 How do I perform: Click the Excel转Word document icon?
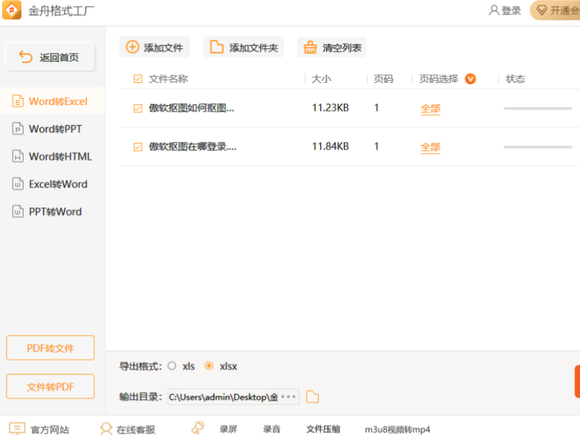coord(18,184)
